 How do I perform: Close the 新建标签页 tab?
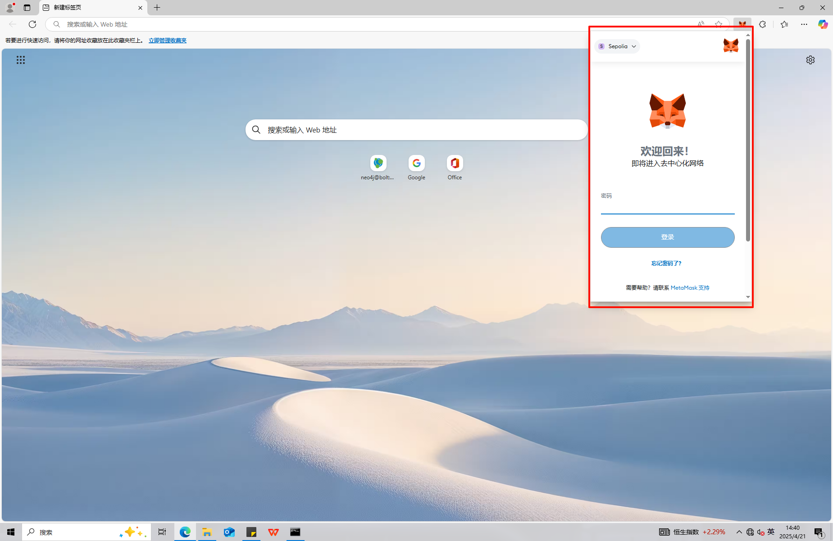point(140,8)
